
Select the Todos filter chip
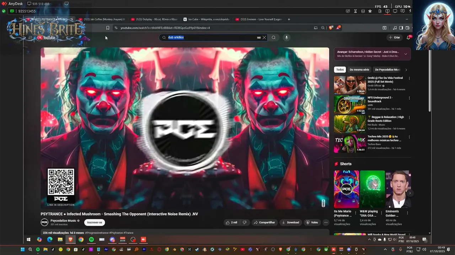[x=340, y=70]
